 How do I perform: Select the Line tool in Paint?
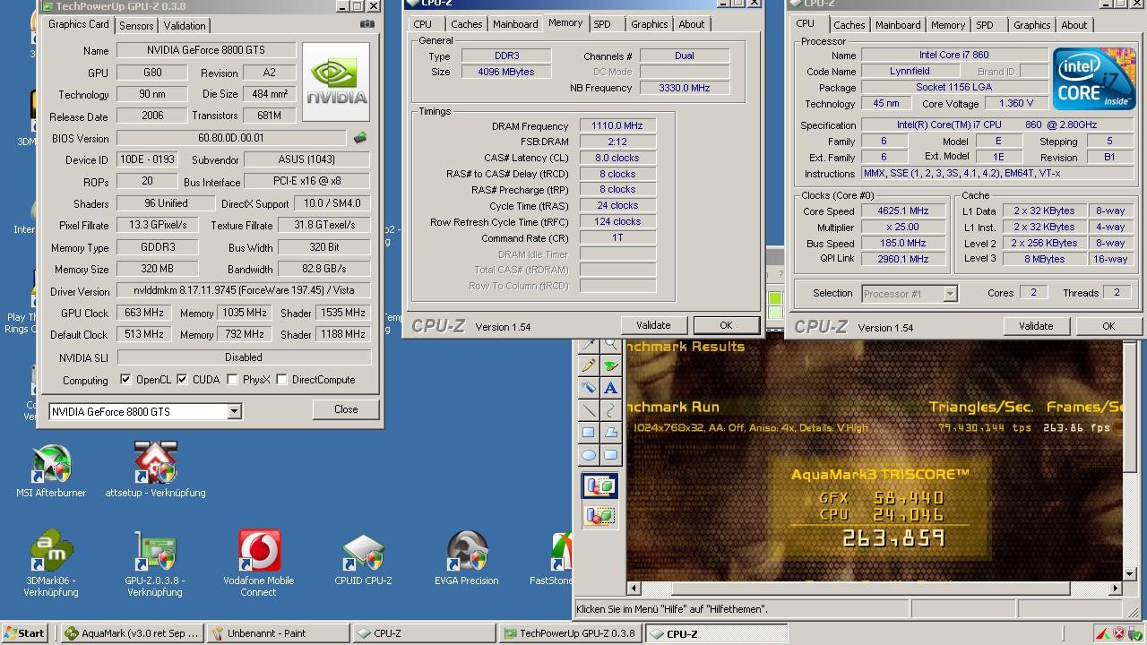pos(589,410)
